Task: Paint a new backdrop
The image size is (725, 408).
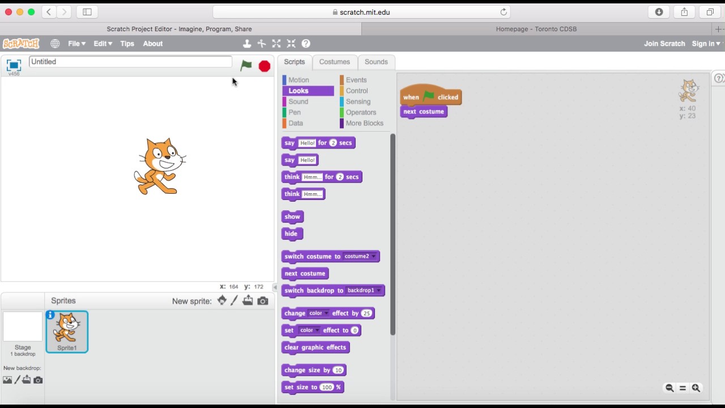Action: [17, 380]
